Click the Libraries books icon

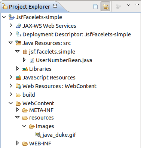tap(25, 69)
